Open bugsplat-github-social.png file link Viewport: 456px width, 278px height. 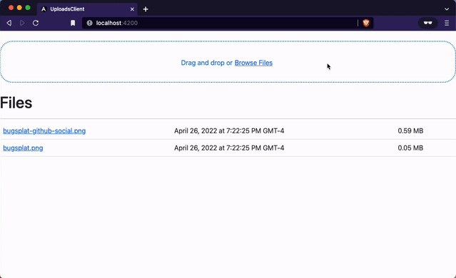point(44,130)
